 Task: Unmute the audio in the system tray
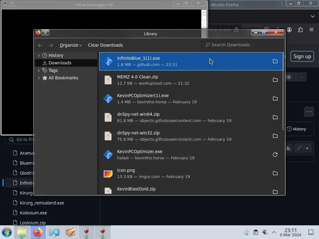pyautogui.click(x=265, y=232)
